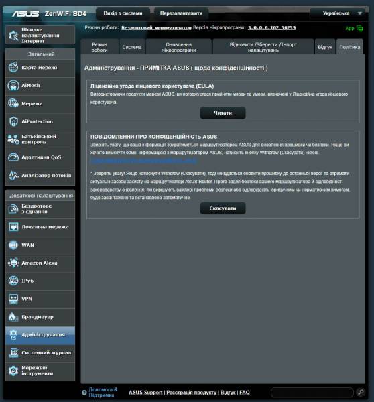Open Батьківський контроль family icon
Image resolution: width=374 pixels, height=402 pixels.
(13, 139)
